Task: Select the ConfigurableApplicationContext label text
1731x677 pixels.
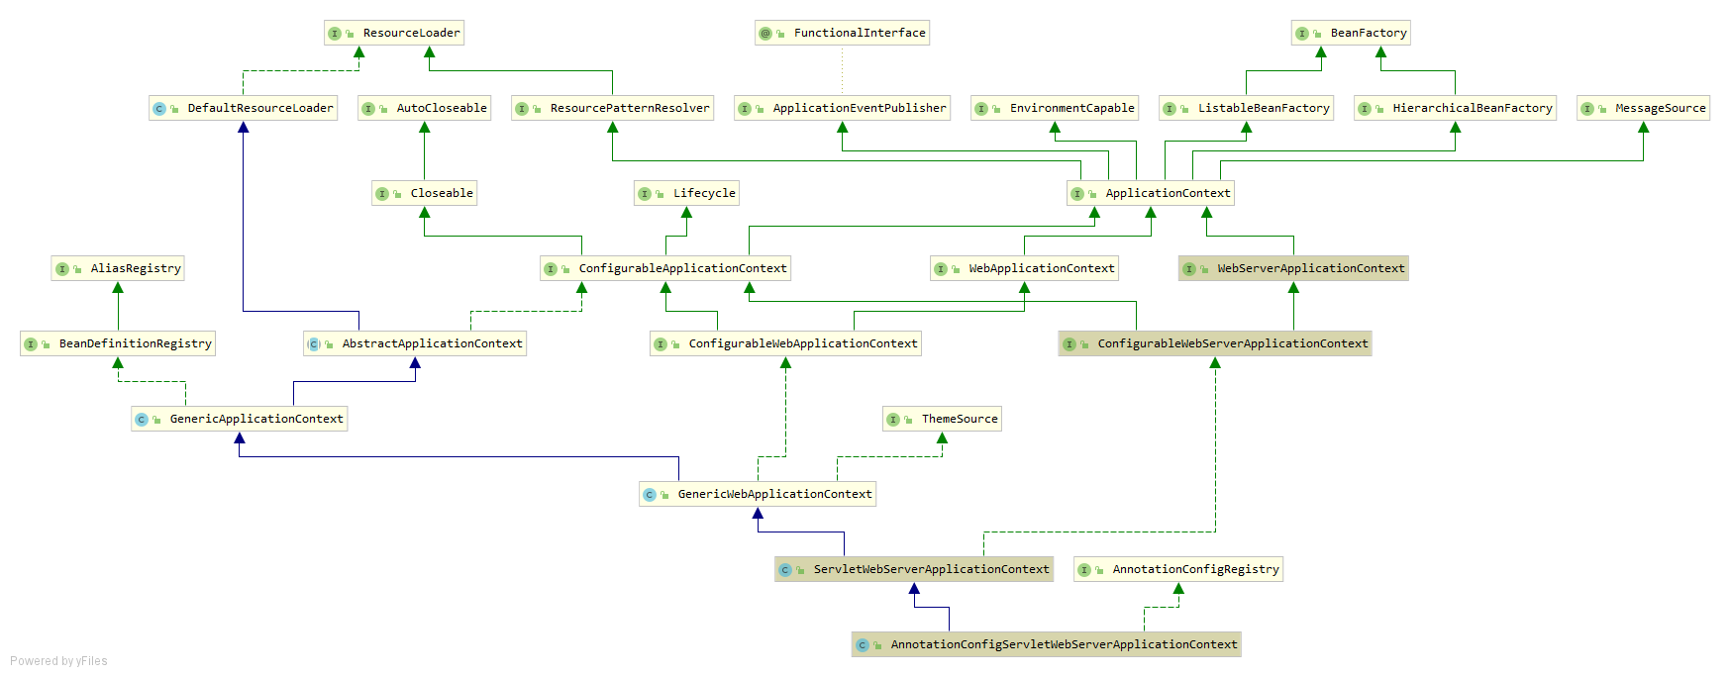Action: 682,268
